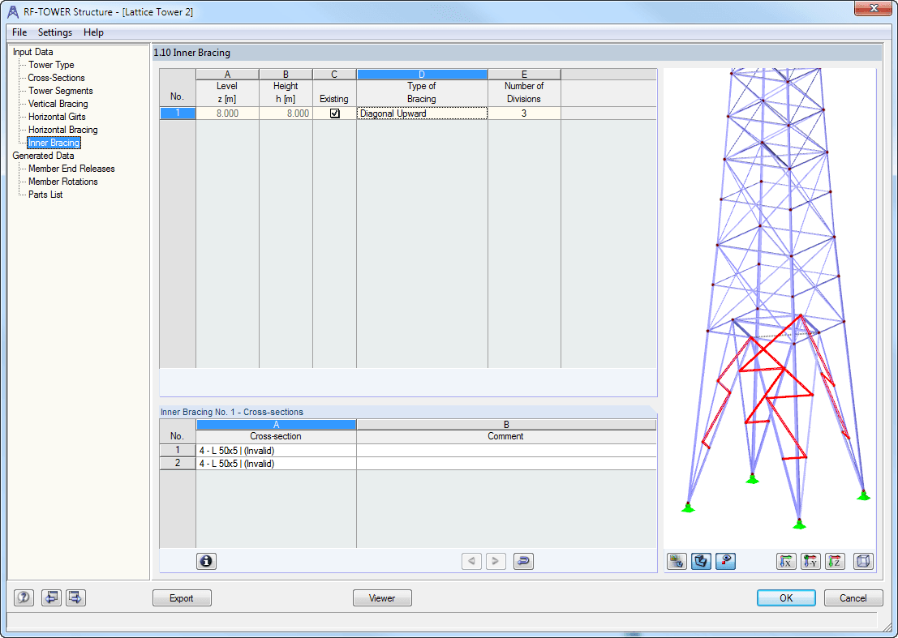Go to previous input window icon
The image size is (898, 638).
click(51, 598)
